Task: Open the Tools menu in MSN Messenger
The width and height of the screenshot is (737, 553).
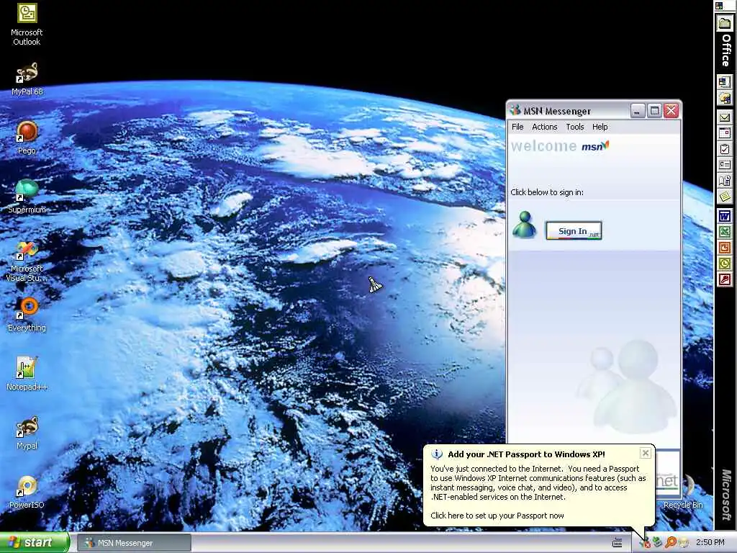Action: (575, 127)
